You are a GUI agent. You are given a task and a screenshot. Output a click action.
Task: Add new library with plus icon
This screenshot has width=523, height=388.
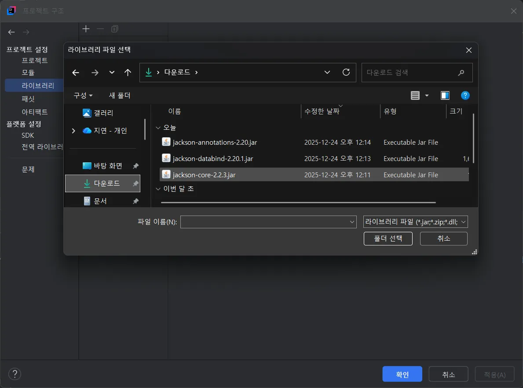coord(86,29)
